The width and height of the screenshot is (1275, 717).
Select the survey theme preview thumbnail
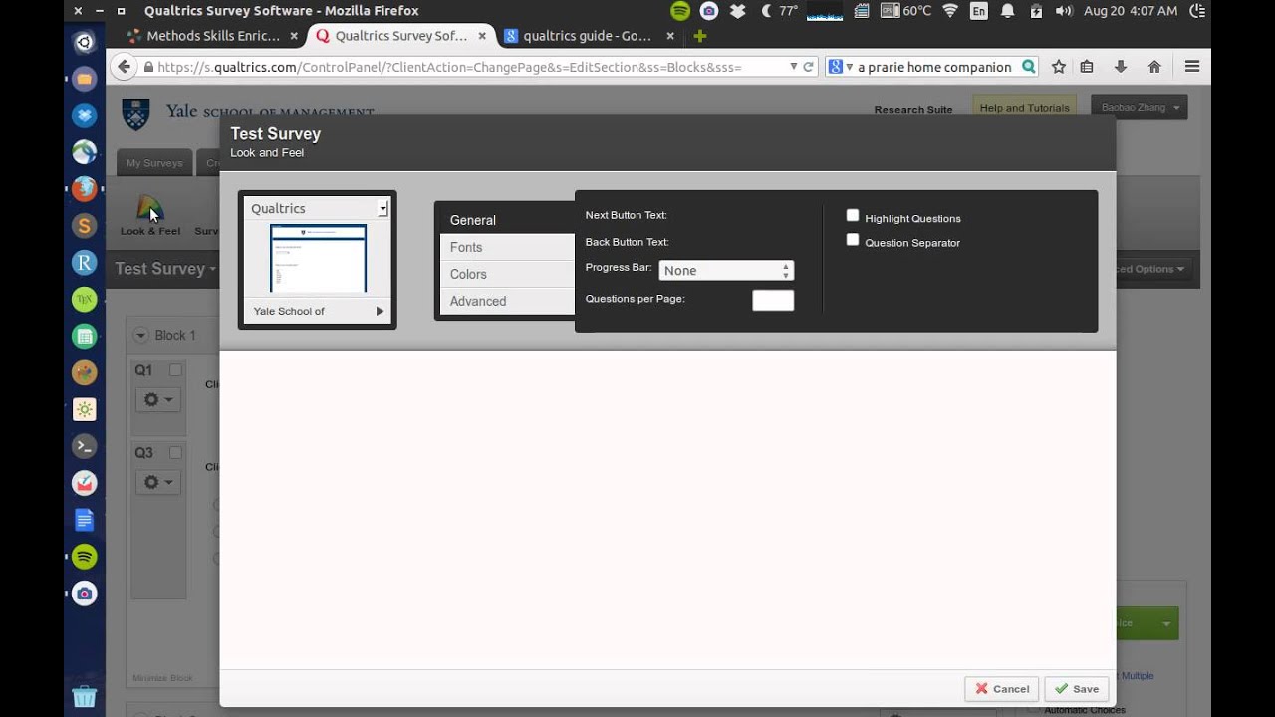[318, 258]
